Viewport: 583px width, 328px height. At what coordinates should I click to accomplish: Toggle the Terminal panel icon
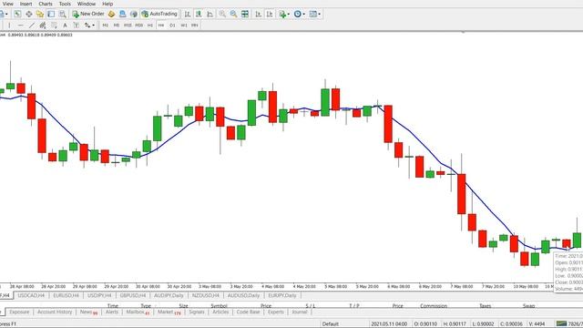(x=51, y=15)
